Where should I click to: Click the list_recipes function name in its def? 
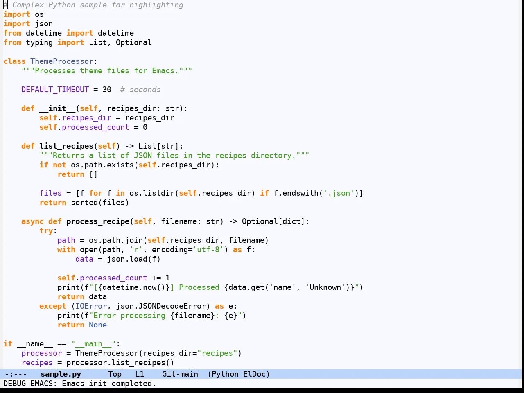pyautogui.click(x=66, y=146)
